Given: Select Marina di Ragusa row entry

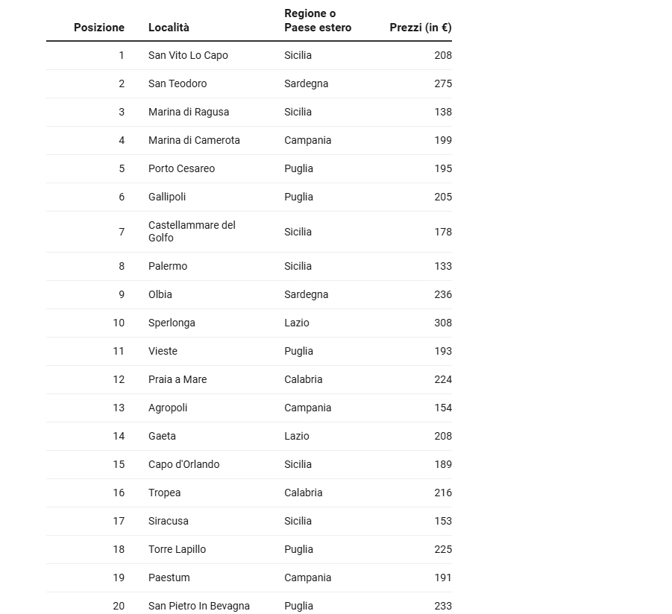Looking at the screenshot, I should point(189,112).
